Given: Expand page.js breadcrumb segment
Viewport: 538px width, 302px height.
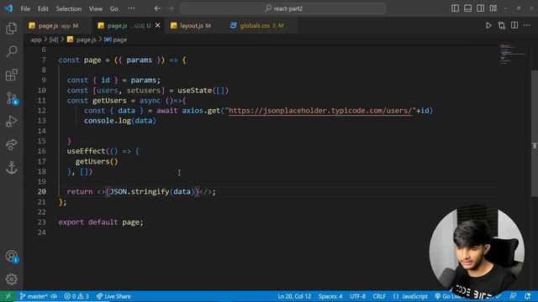Looking at the screenshot, I should [x=82, y=39].
